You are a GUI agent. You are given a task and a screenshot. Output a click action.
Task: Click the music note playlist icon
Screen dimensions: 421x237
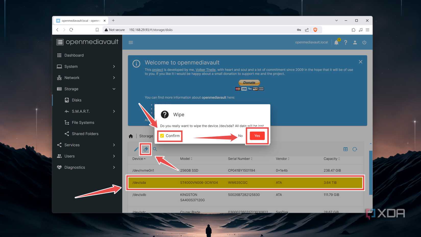(361, 30)
